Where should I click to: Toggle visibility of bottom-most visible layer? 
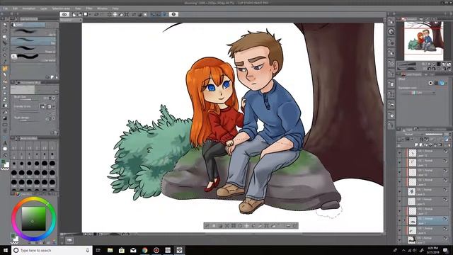coord(400,240)
